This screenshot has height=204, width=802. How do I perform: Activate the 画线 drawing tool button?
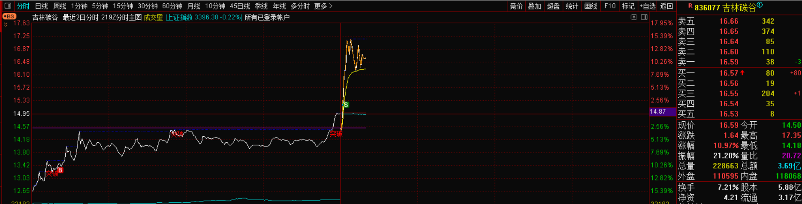[x=591, y=6]
